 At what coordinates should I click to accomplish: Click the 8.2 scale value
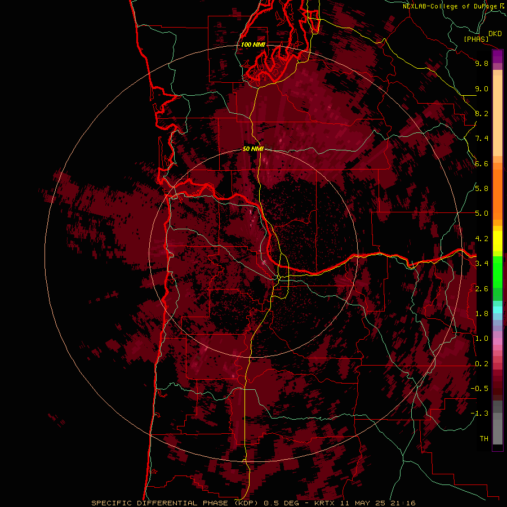[482, 113]
